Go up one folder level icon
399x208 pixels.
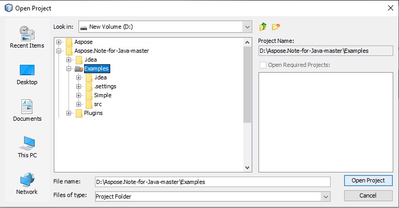pyautogui.click(x=263, y=27)
